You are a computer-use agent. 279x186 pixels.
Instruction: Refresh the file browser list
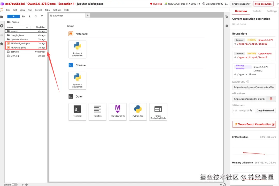click(x=36, y=16)
